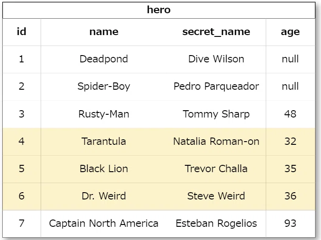
Task: Select the Captain North America cell
Action: [104, 224]
